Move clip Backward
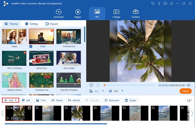195x127 pixels. point(112,100)
